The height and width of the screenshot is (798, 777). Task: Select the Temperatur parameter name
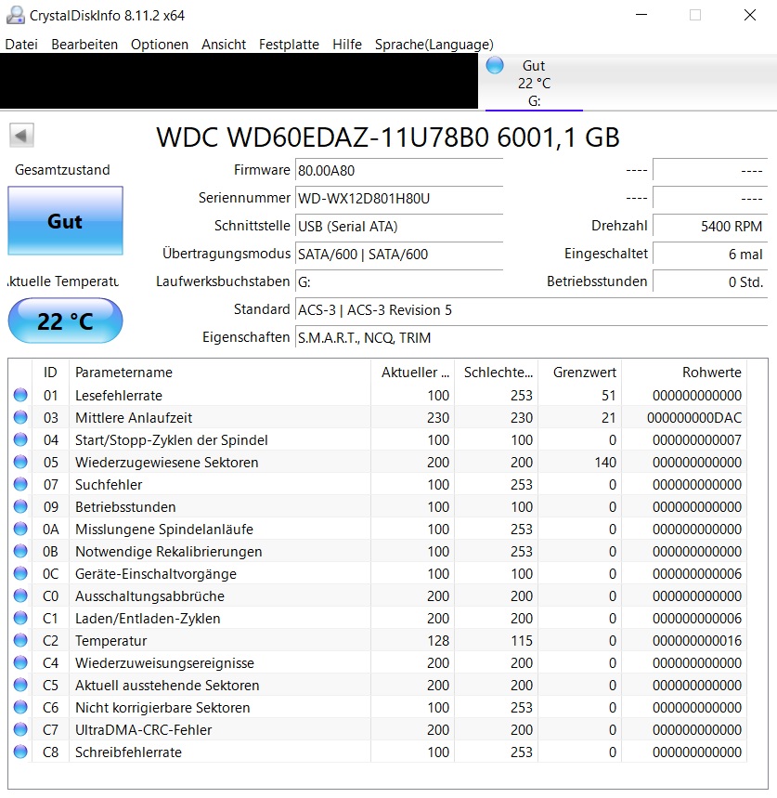pyautogui.click(x=110, y=641)
